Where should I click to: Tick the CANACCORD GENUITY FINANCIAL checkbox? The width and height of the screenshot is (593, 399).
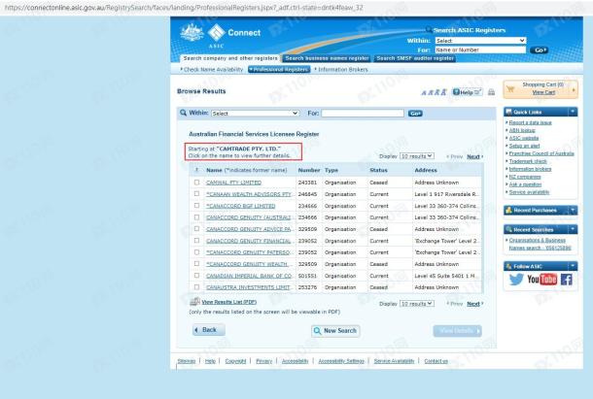[x=196, y=241]
